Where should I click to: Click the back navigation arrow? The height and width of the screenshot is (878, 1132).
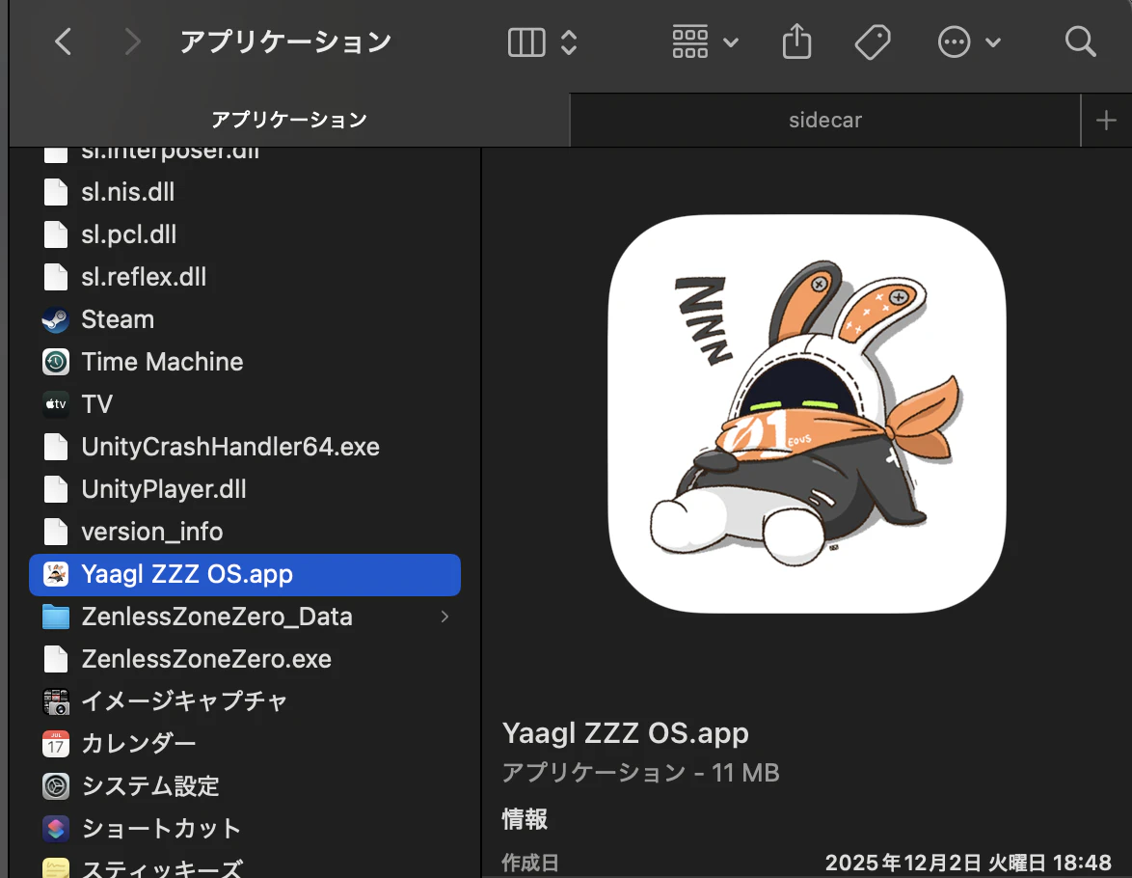click(x=64, y=41)
